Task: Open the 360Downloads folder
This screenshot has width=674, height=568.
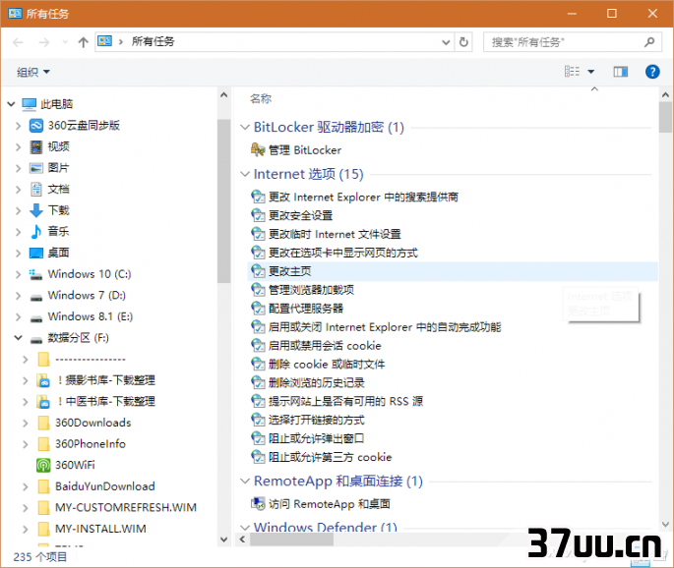Action: tap(92, 423)
